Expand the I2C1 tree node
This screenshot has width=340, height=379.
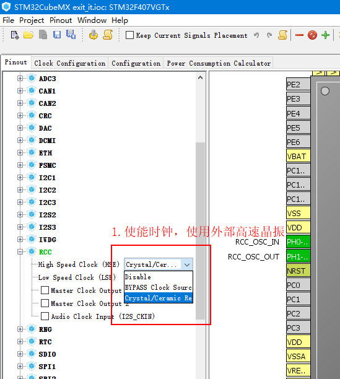[20, 177]
